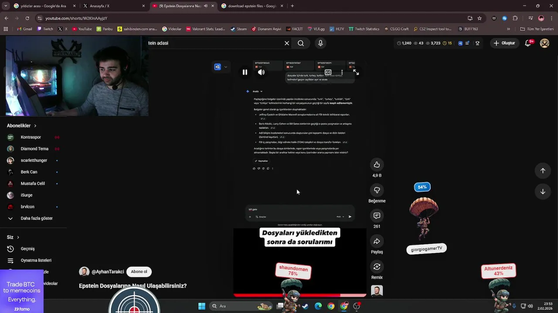Start voice search with the microphone
The height and width of the screenshot is (313, 558).
pos(320,43)
